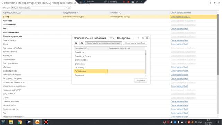
Task: Focus the Категория input field
Action: (x=38, y=8)
